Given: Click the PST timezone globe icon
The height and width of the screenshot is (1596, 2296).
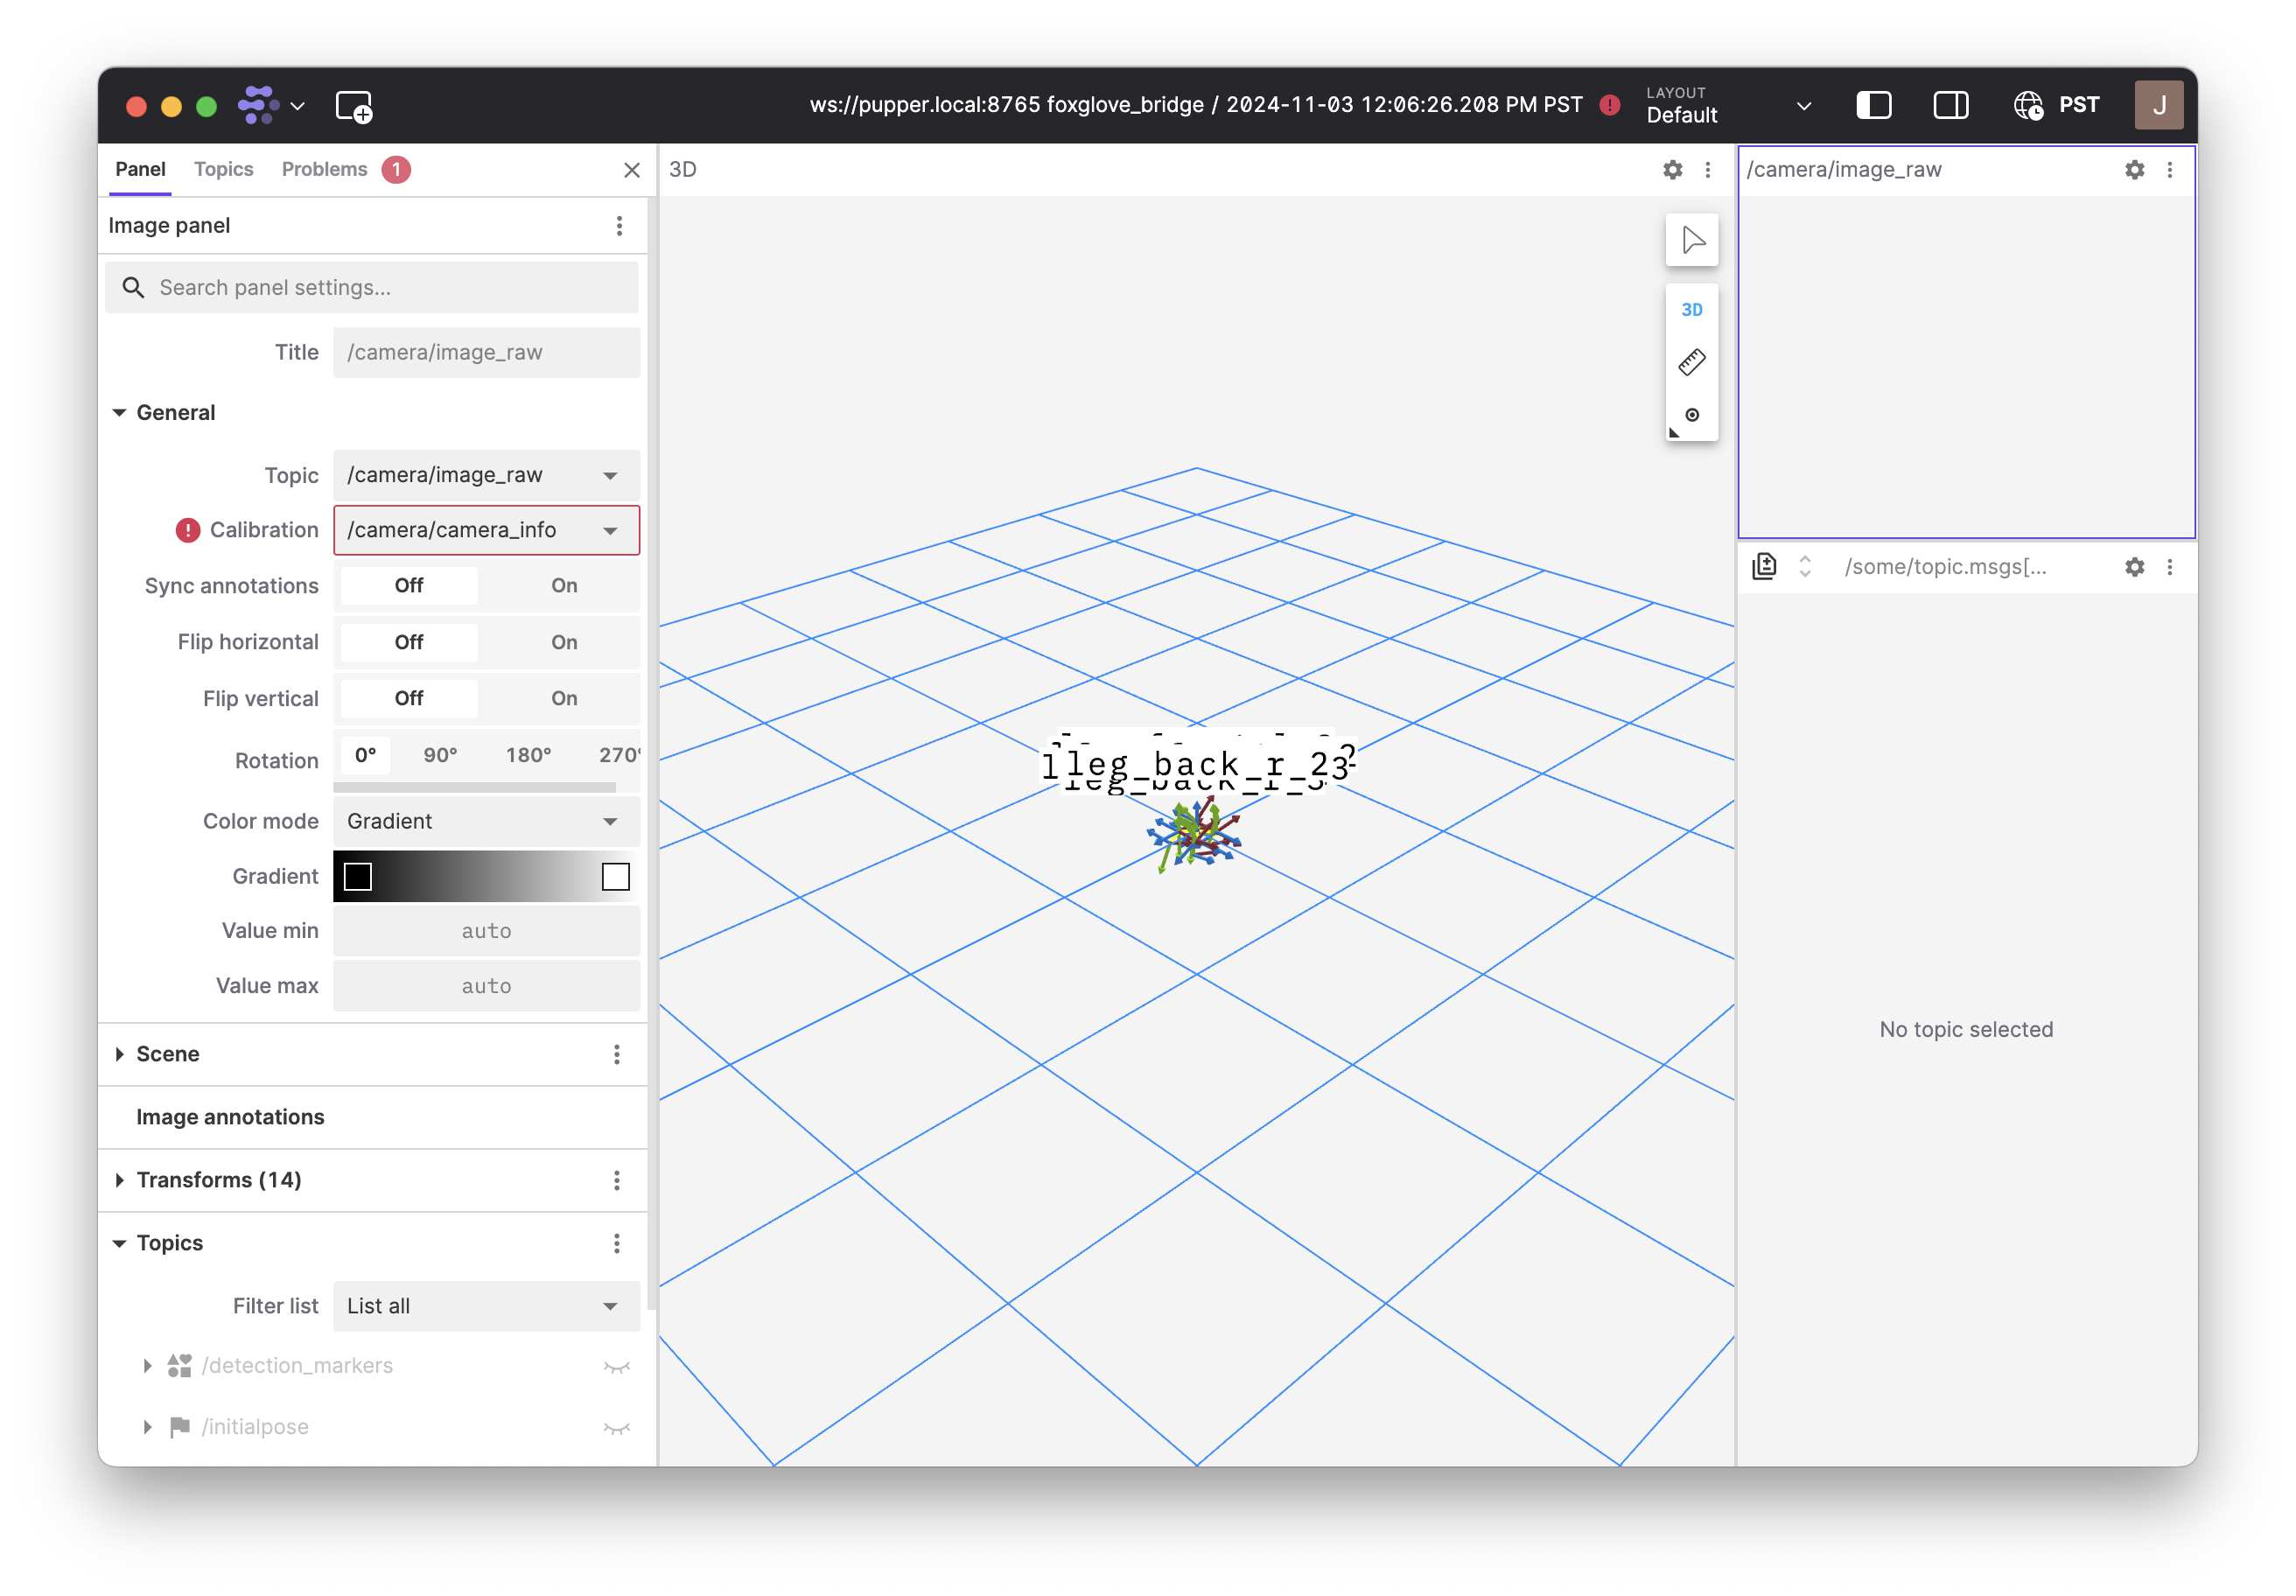Looking at the screenshot, I should pos(2028,105).
